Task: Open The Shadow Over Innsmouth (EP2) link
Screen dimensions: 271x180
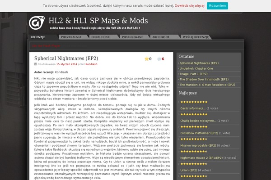Action: [204, 79]
